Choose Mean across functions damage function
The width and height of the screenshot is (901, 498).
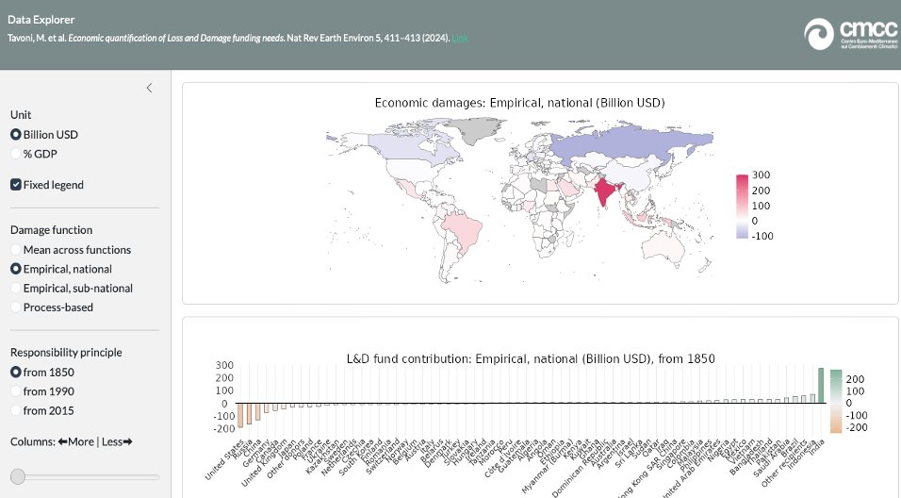(71, 250)
